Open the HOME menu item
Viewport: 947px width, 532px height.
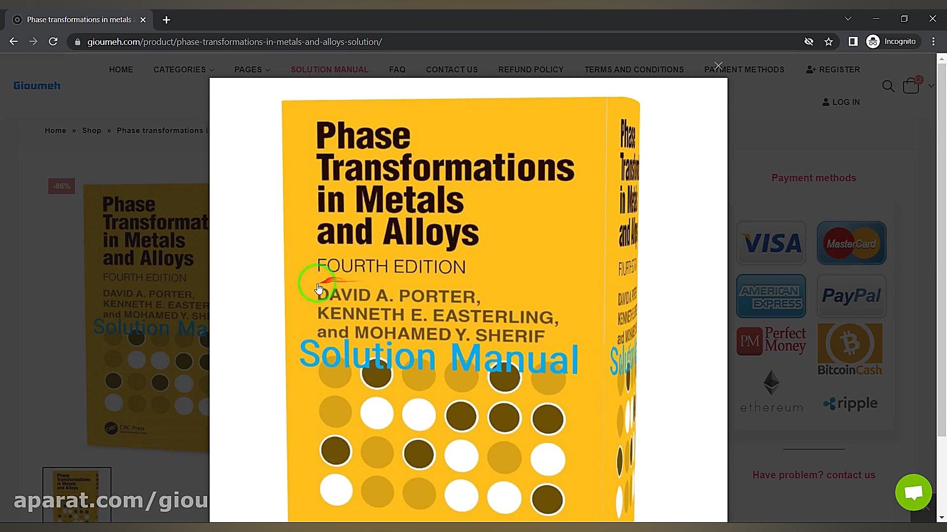pyautogui.click(x=121, y=69)
